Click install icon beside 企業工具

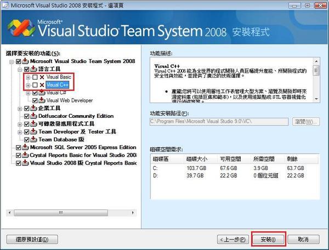pyautogui.click(x=33, y=108)
